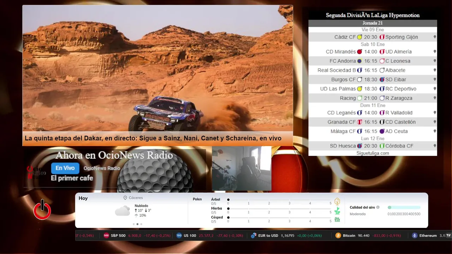Click the cloudy weather icon

(122, 211)
